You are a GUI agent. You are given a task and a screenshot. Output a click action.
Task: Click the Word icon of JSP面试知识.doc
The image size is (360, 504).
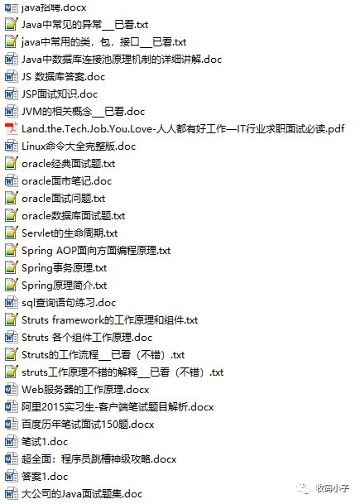[12, 94]
